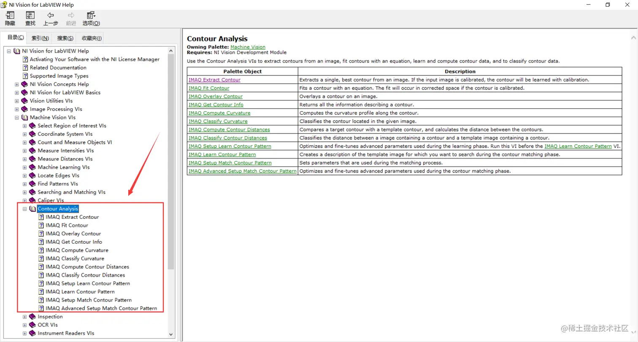Viewport: 638px width, 342px height.
Task: Select Machine Learning VIs tree item
Action: tap(64, 167)
